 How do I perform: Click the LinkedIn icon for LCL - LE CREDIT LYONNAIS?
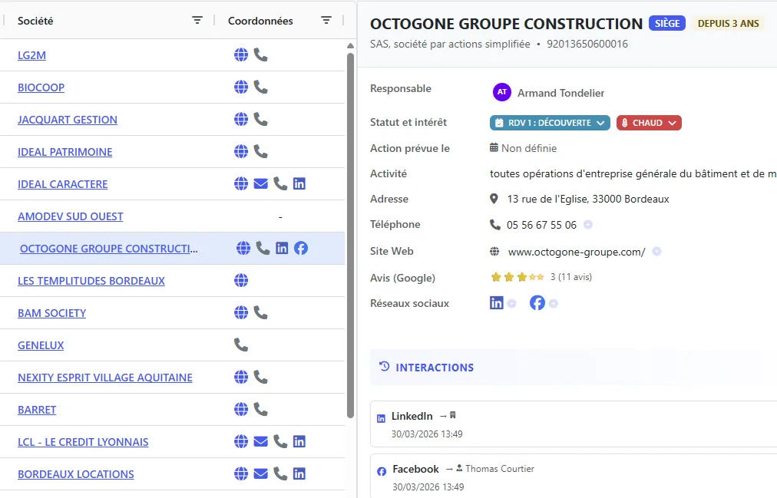point(299,441)
